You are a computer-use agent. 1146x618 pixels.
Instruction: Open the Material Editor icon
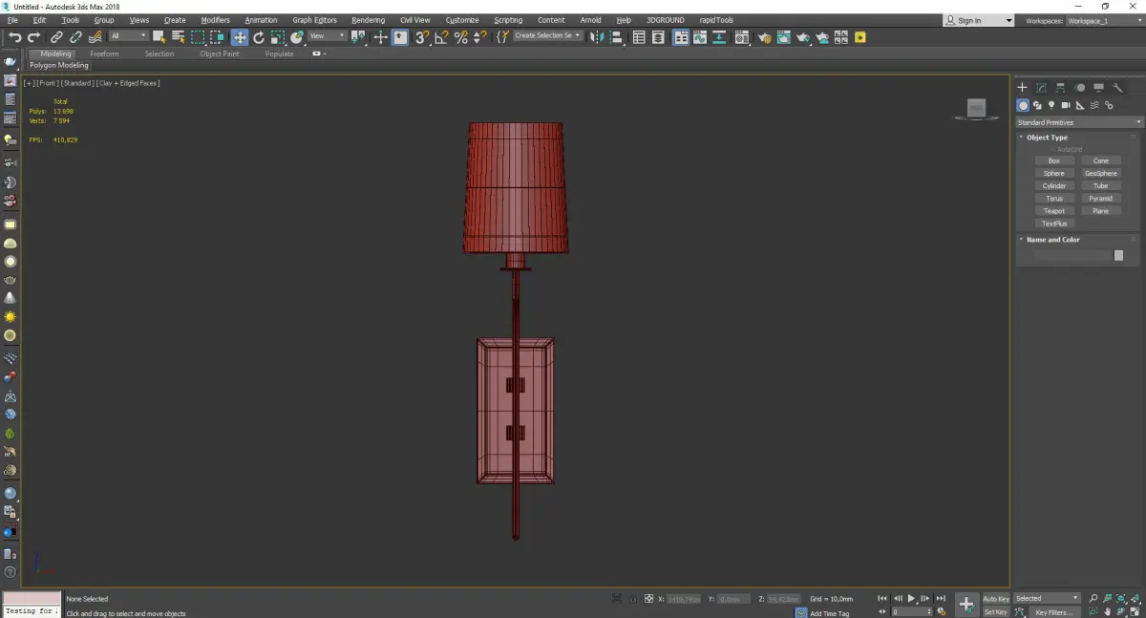(740, 37)
